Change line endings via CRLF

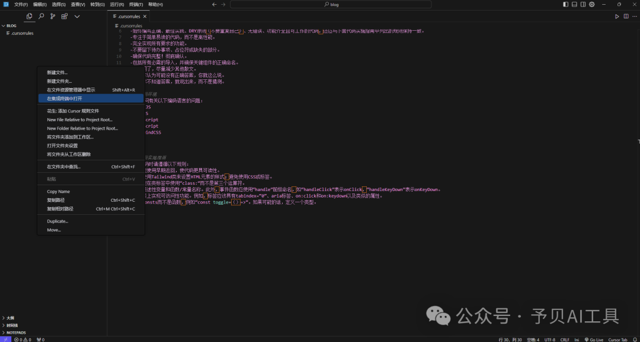[565, 339]
